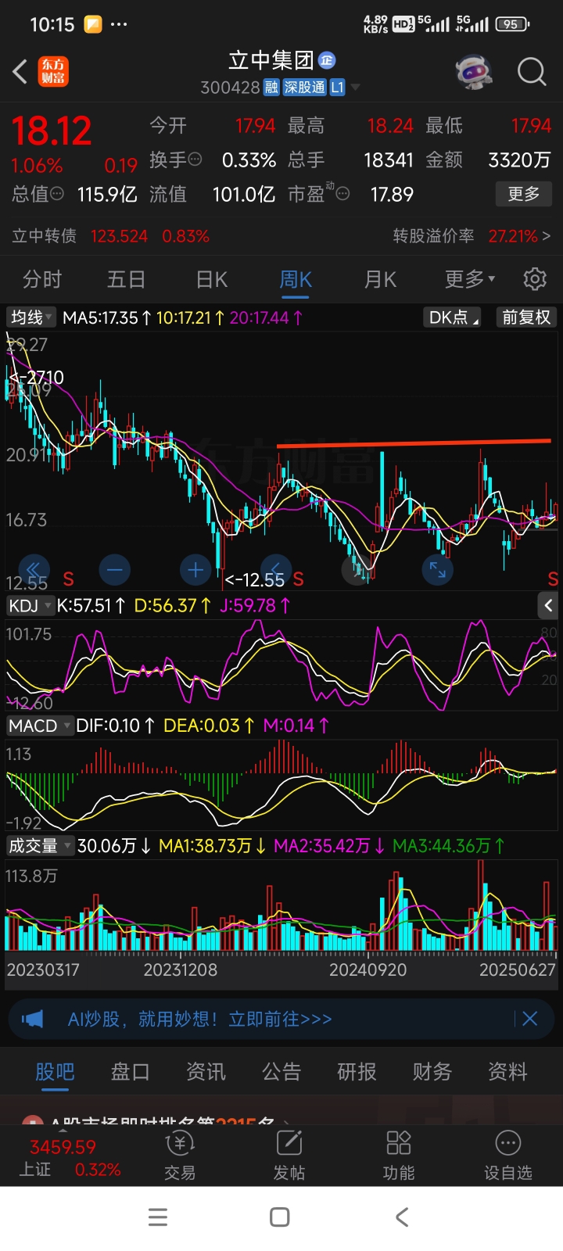Tap 市盈 info circle icon
The width and height of the screenshot is (563, 1251).
click(342, 194)
